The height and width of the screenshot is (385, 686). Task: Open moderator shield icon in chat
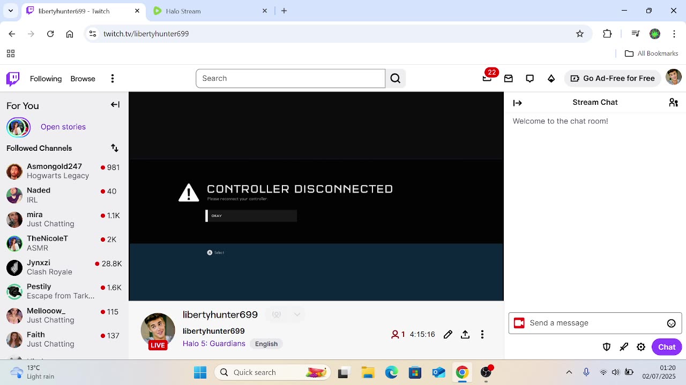point(607,347)
